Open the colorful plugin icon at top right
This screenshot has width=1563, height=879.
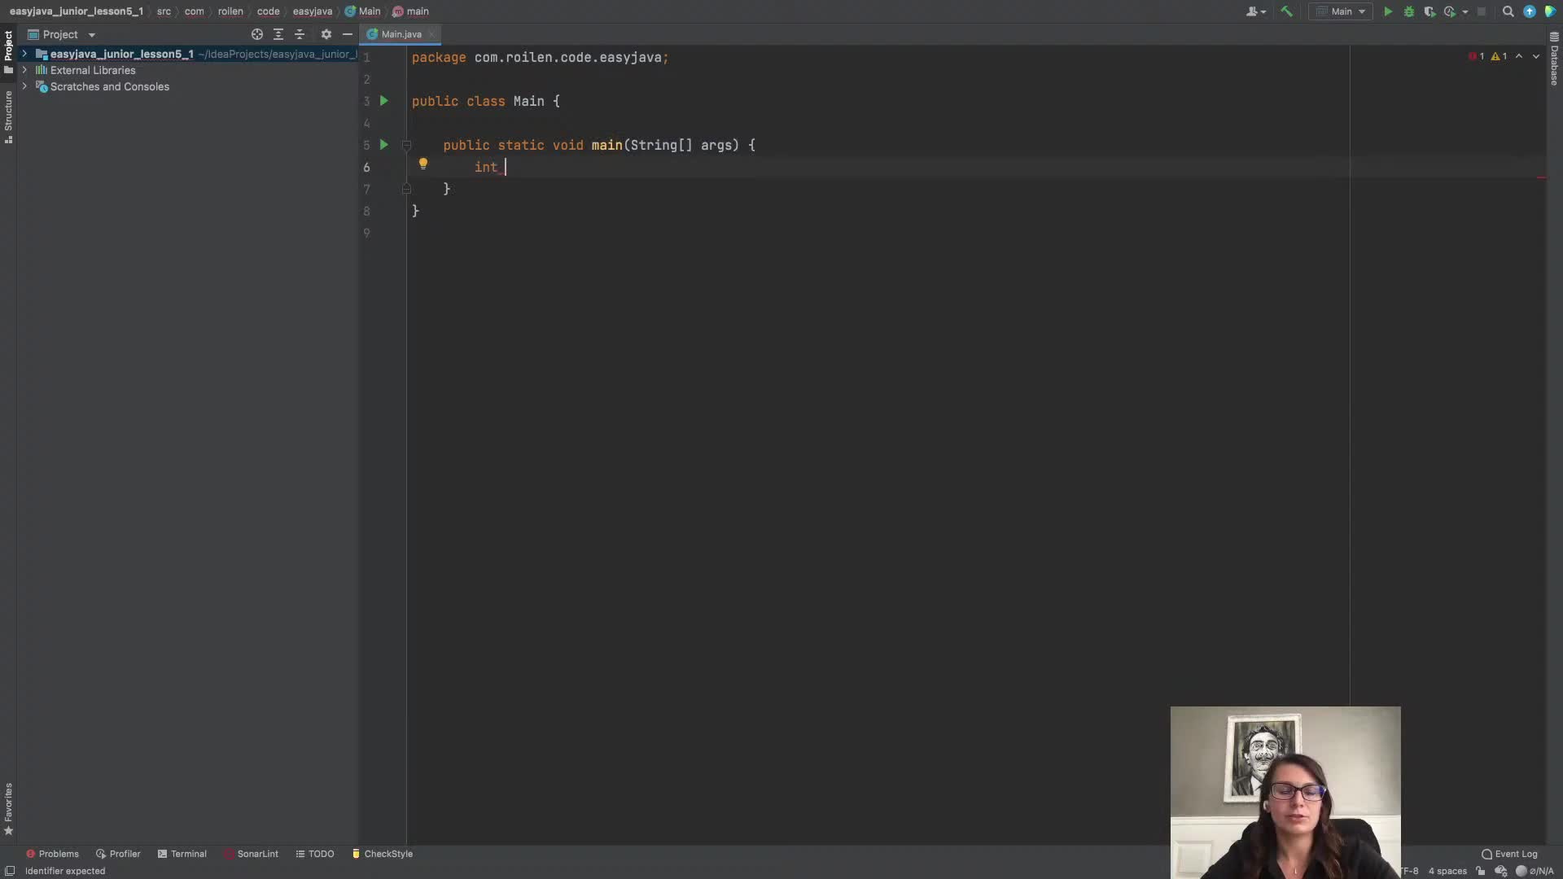[x=1550, y=11]
